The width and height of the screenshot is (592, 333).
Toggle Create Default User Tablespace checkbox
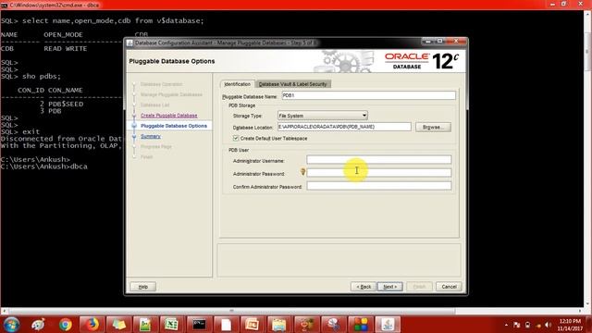coord(236,138)
